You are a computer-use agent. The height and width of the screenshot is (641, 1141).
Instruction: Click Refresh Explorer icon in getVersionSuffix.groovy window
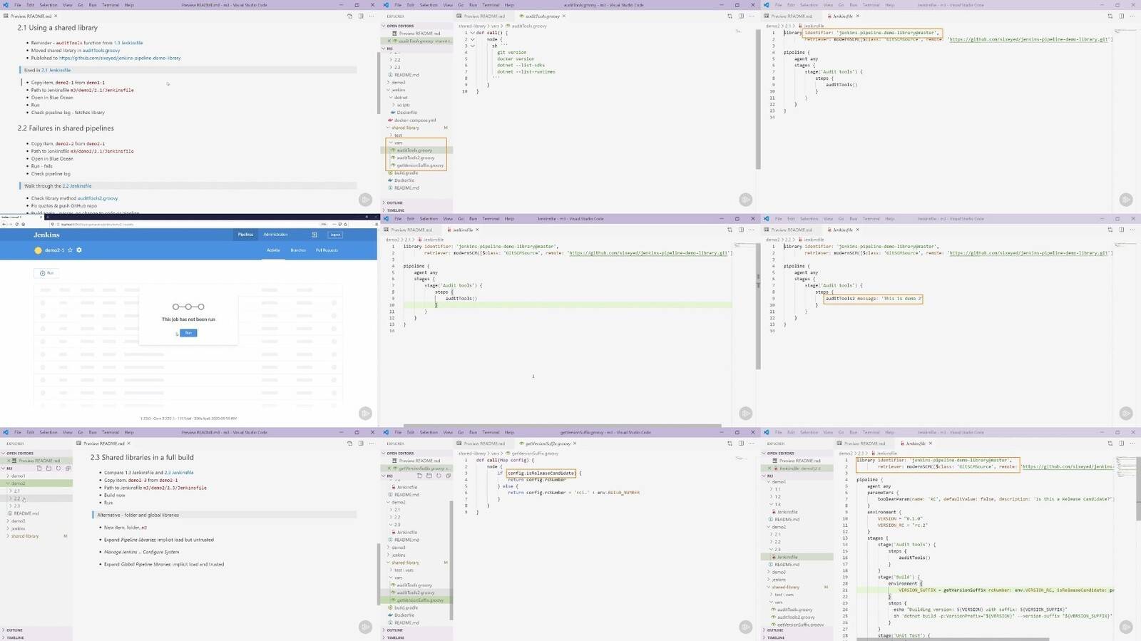(439, 476)
